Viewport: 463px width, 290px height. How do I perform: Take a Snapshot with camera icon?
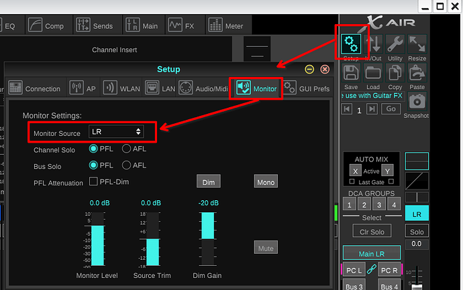pyautogui.click(x=417, y=101)
